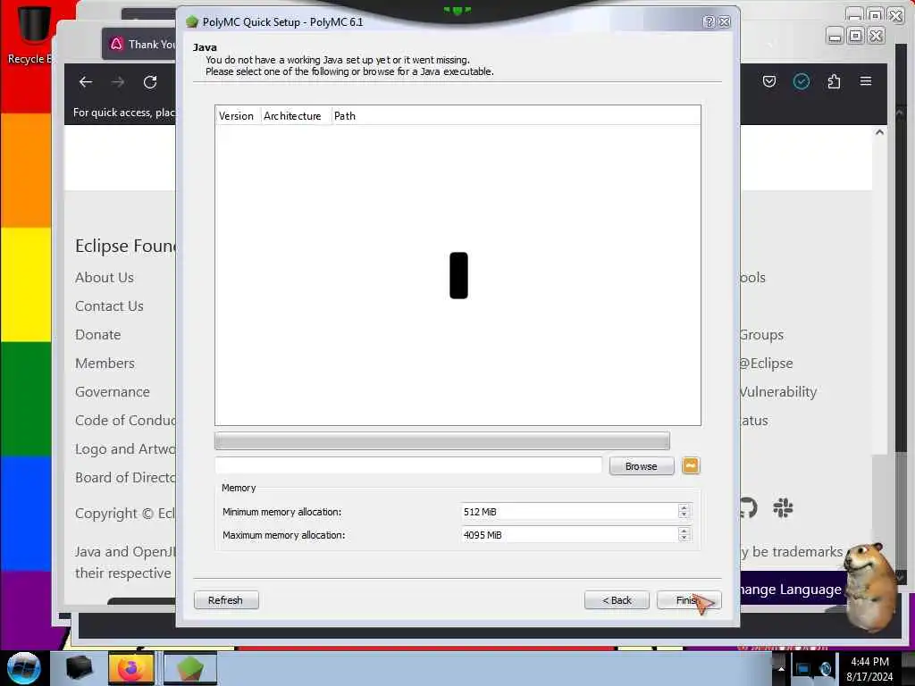Open the Code of Conduct link
The width and height of the screenshot is (915, 686).
tap(125, 421)
